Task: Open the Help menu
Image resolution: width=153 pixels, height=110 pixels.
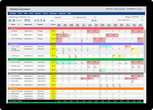Action: click(69, 13)
